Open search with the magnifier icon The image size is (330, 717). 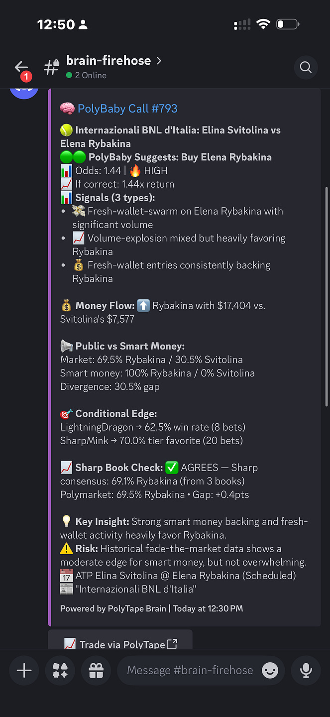(x=306, y=67)
